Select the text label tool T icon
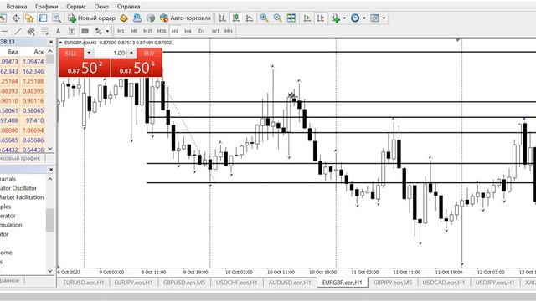Screen dimensions: 536x301 pyautogui.click(x=71, y=32)
